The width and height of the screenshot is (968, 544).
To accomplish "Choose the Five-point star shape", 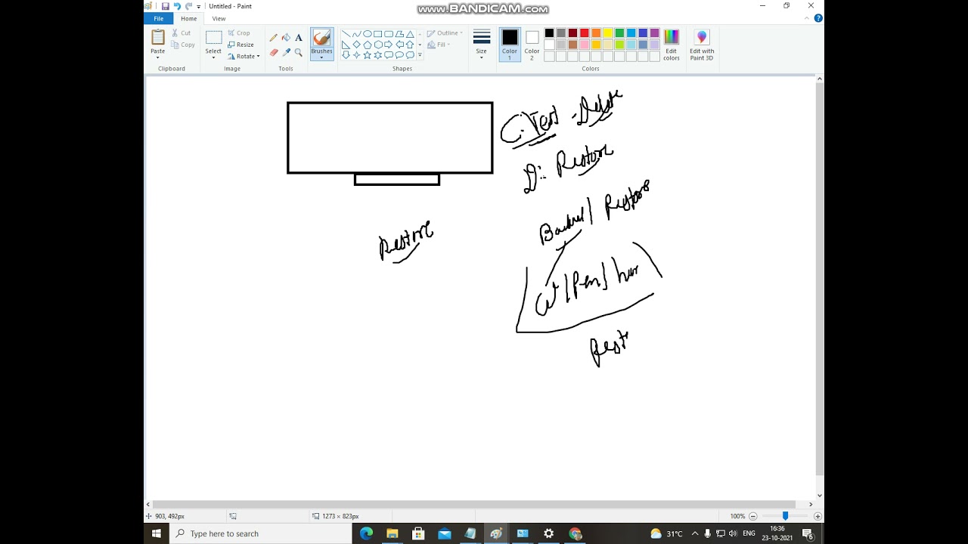I will click(367, 55).
